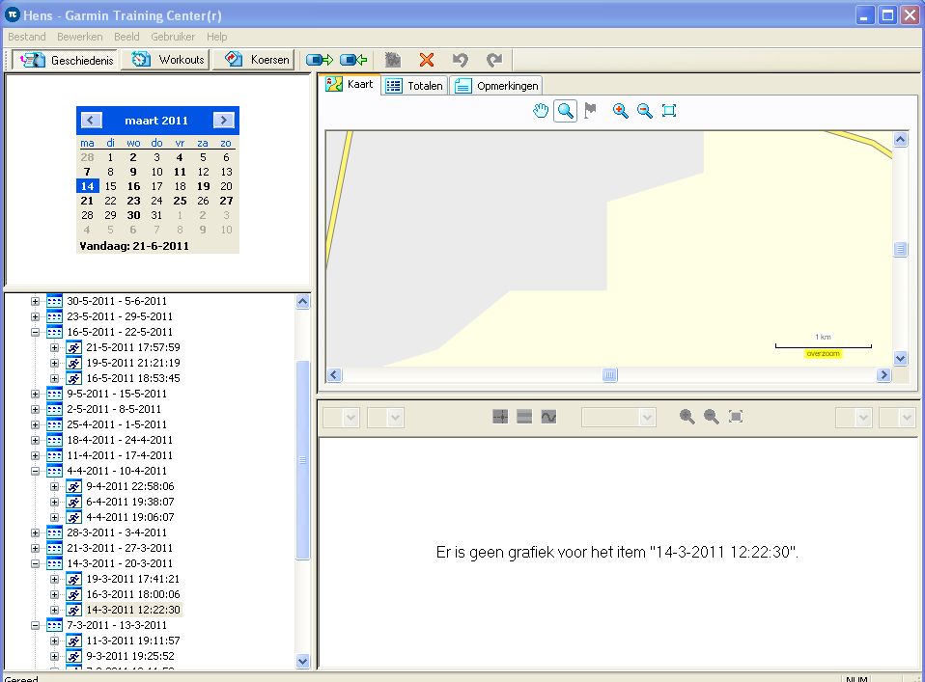Switch to Workouts view

[169, 60]
